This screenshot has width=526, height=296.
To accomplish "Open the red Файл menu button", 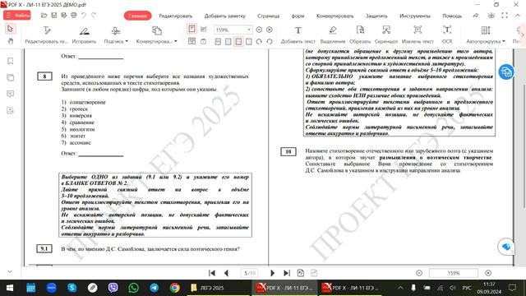I will (17, 16).
